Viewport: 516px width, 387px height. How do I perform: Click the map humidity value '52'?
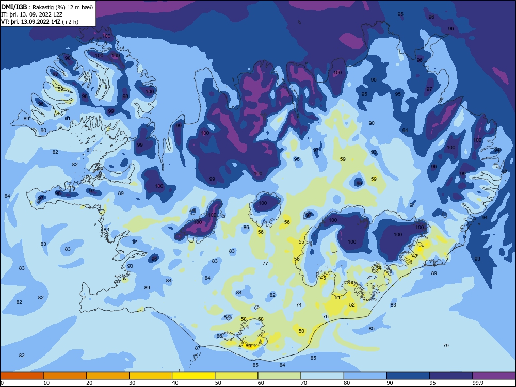pyautogui.click(x=352, y=305)
